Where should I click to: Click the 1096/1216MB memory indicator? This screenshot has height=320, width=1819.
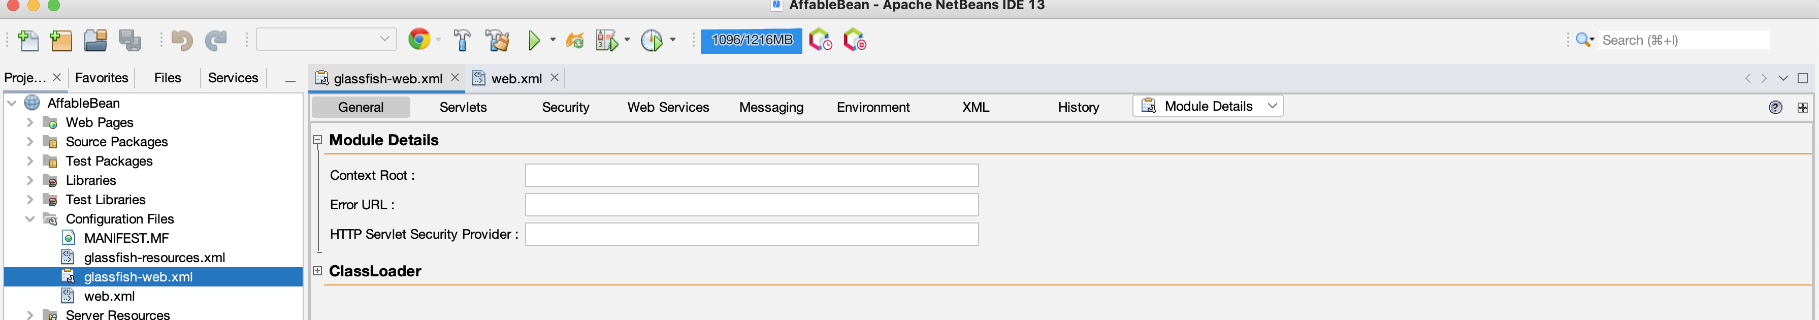[752, 40]
